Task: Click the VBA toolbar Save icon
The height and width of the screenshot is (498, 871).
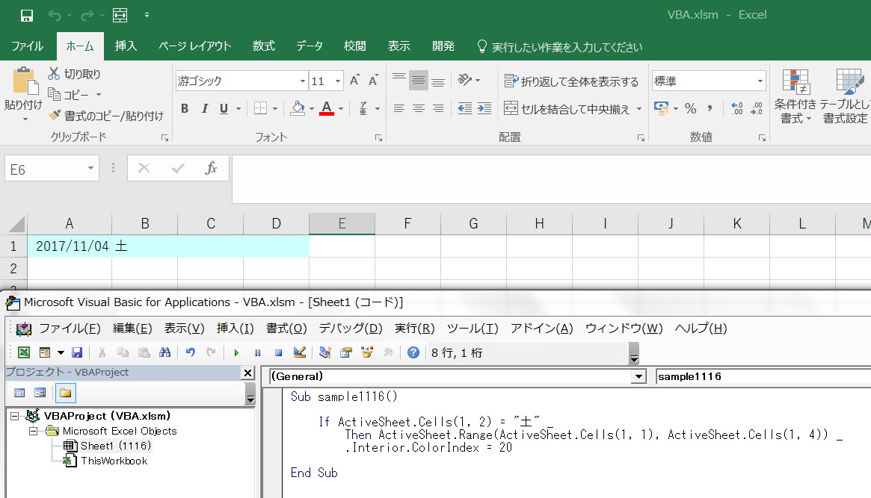Action: tap(77, 352)
